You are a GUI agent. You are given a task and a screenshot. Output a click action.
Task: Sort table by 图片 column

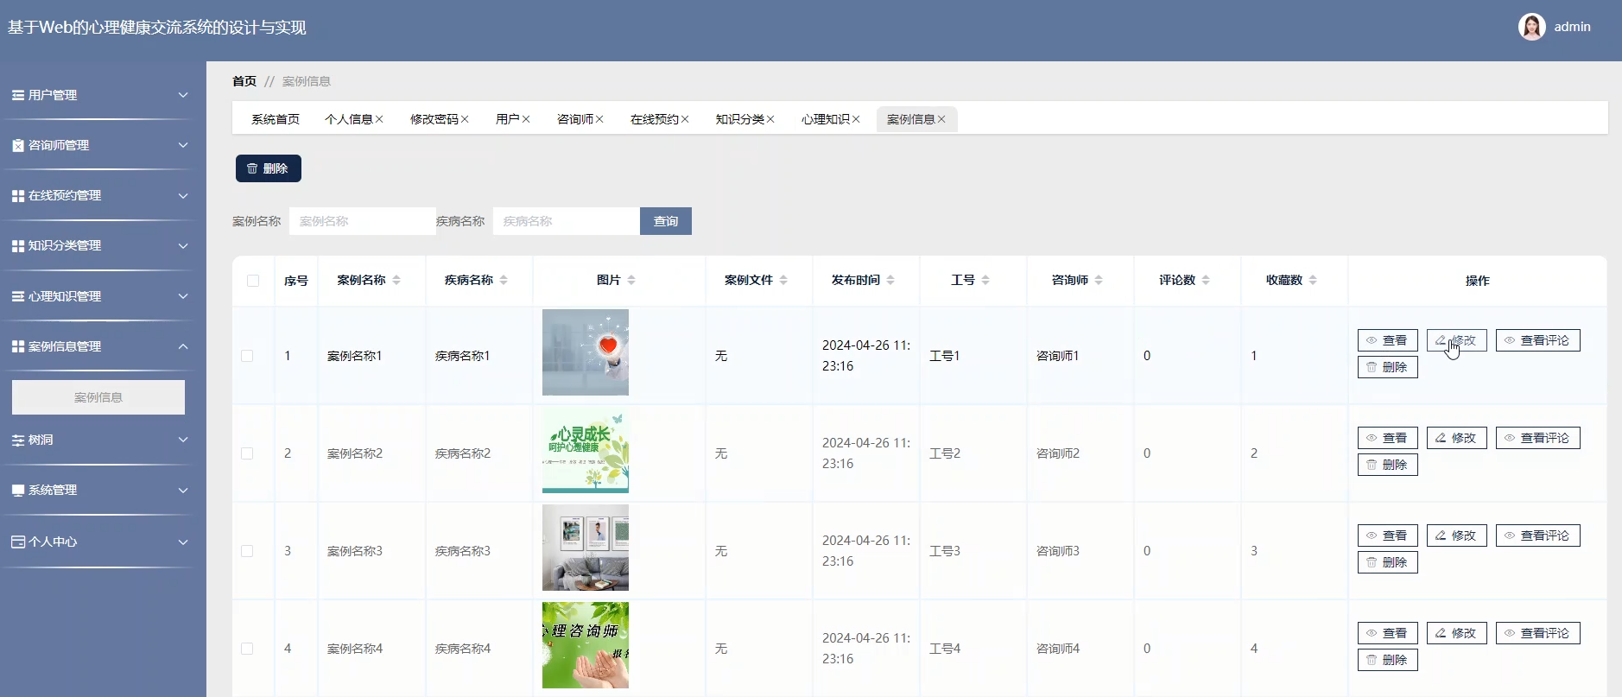point(631,280)
